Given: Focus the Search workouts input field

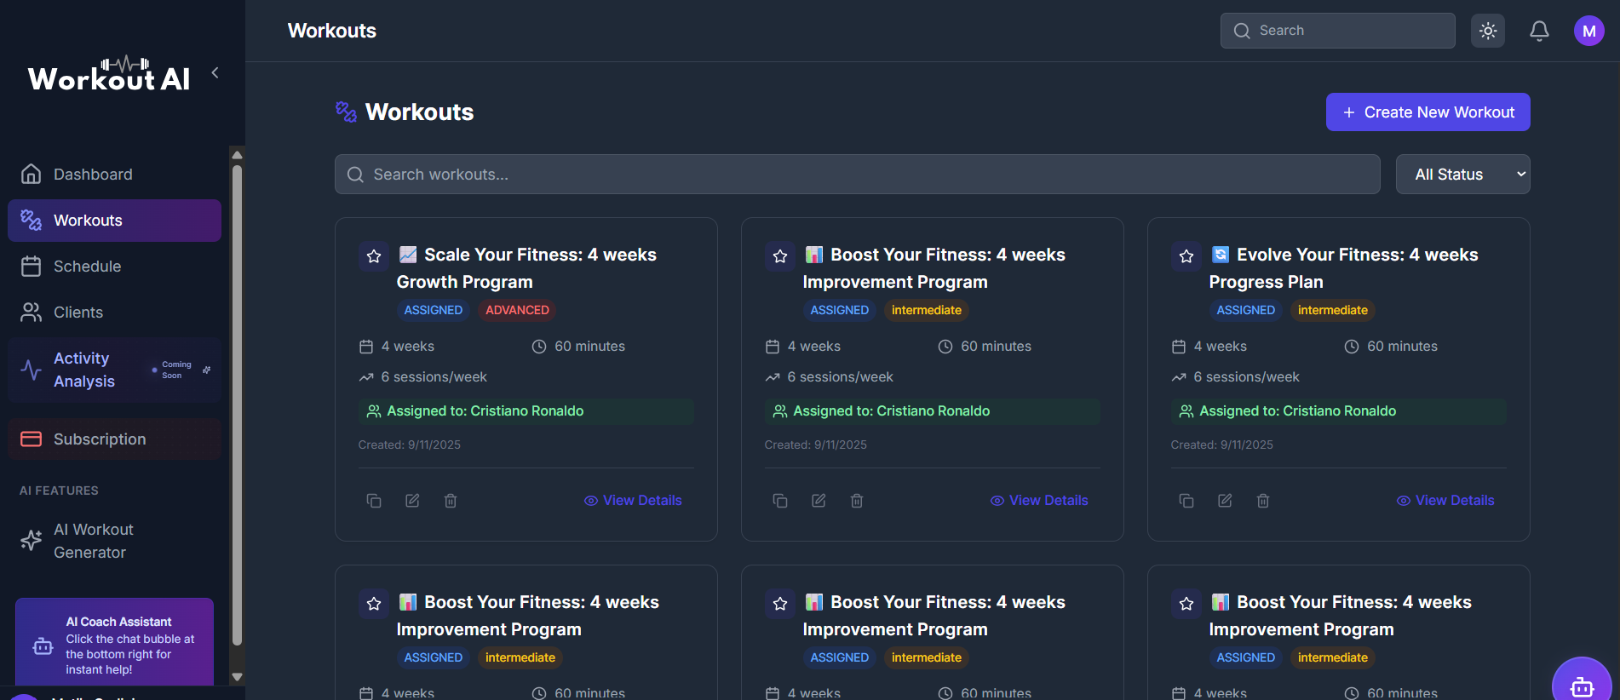Looking at the screenshot, I should pos(857,175).
